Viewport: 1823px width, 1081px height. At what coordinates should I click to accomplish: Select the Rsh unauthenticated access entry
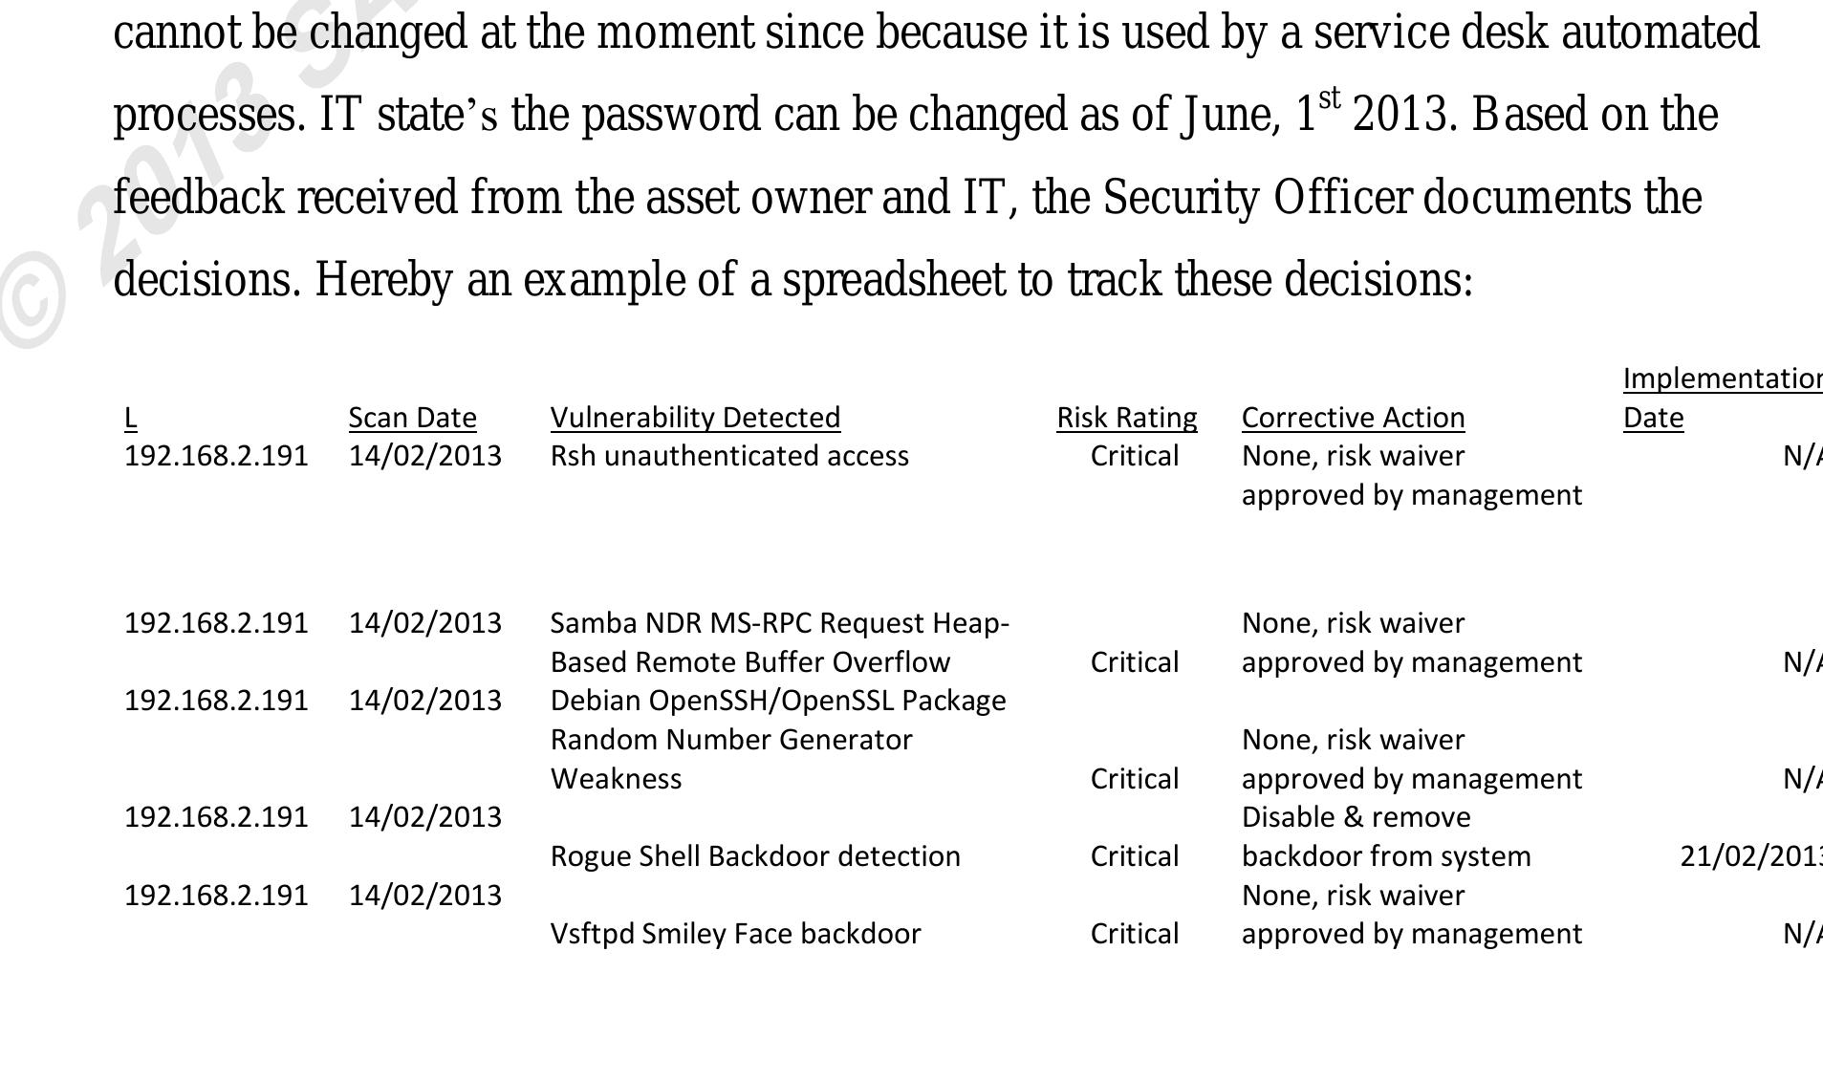(729, 456)
